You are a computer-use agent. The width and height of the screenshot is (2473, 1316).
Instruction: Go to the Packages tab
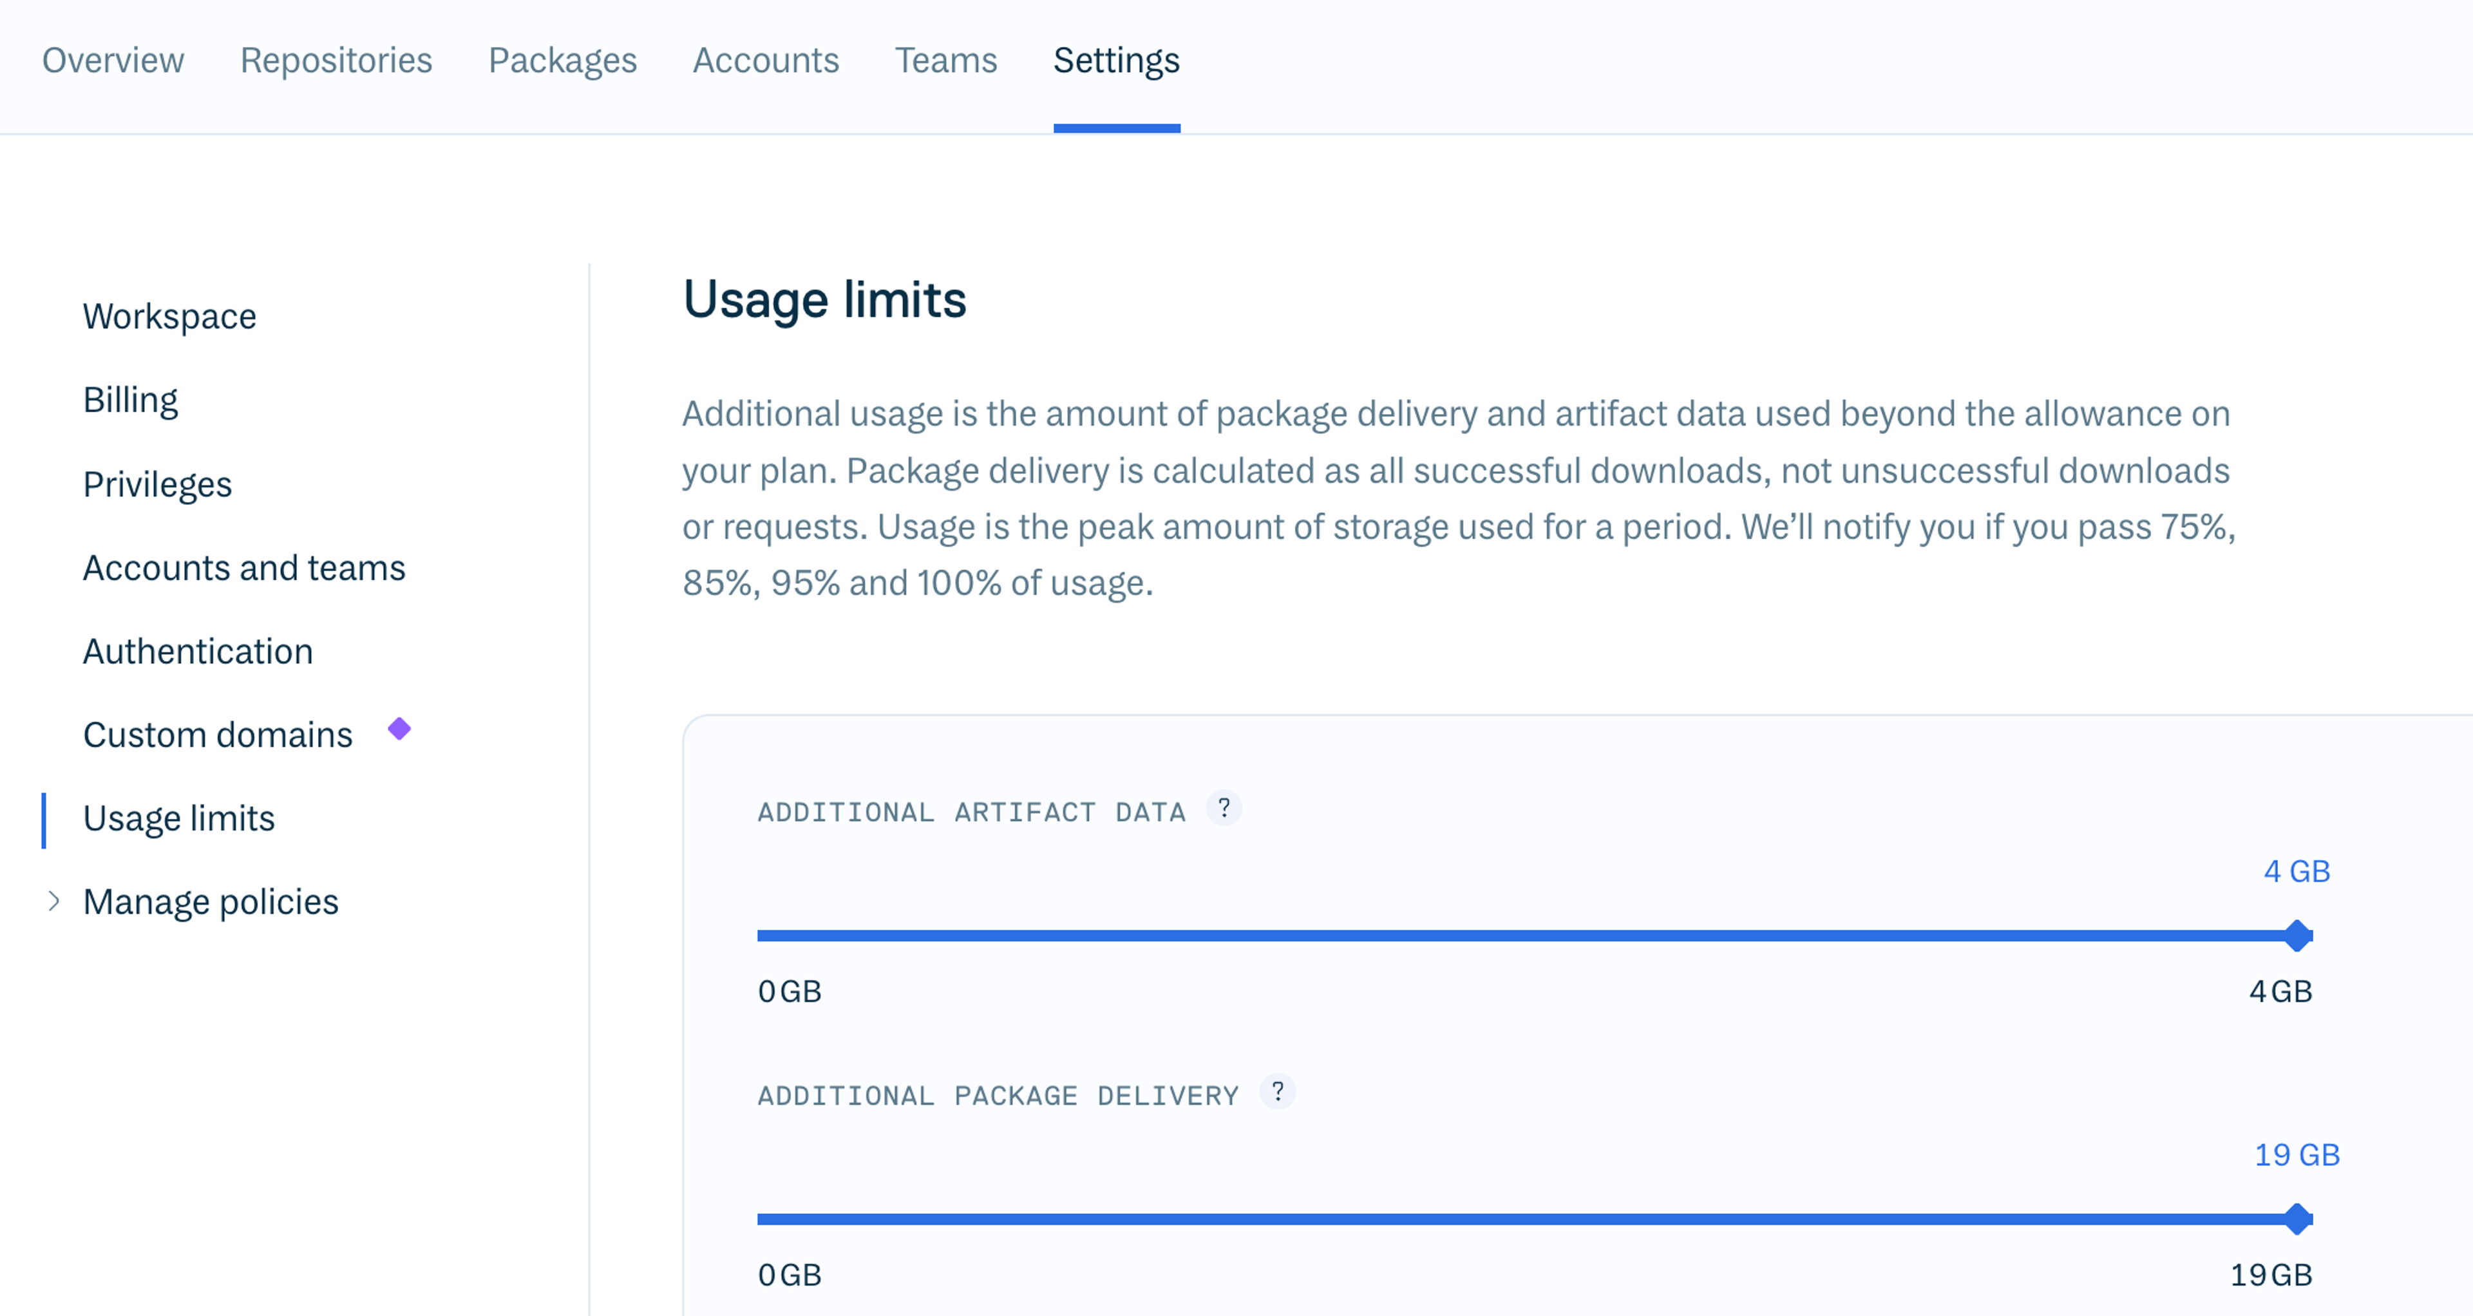pos(563,61)
